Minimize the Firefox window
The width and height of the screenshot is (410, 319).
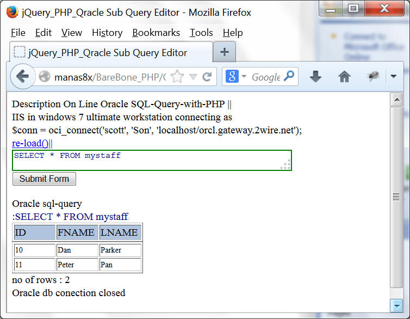331,9
